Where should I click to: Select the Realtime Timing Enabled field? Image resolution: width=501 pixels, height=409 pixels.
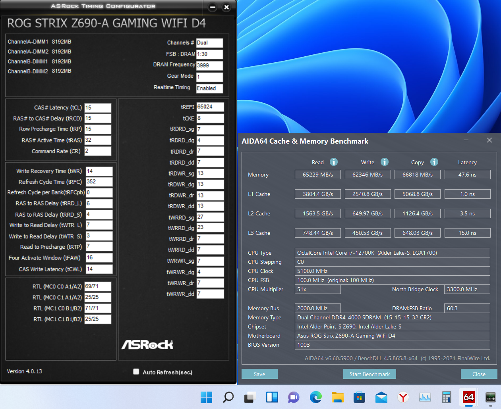tap(209, 88)
